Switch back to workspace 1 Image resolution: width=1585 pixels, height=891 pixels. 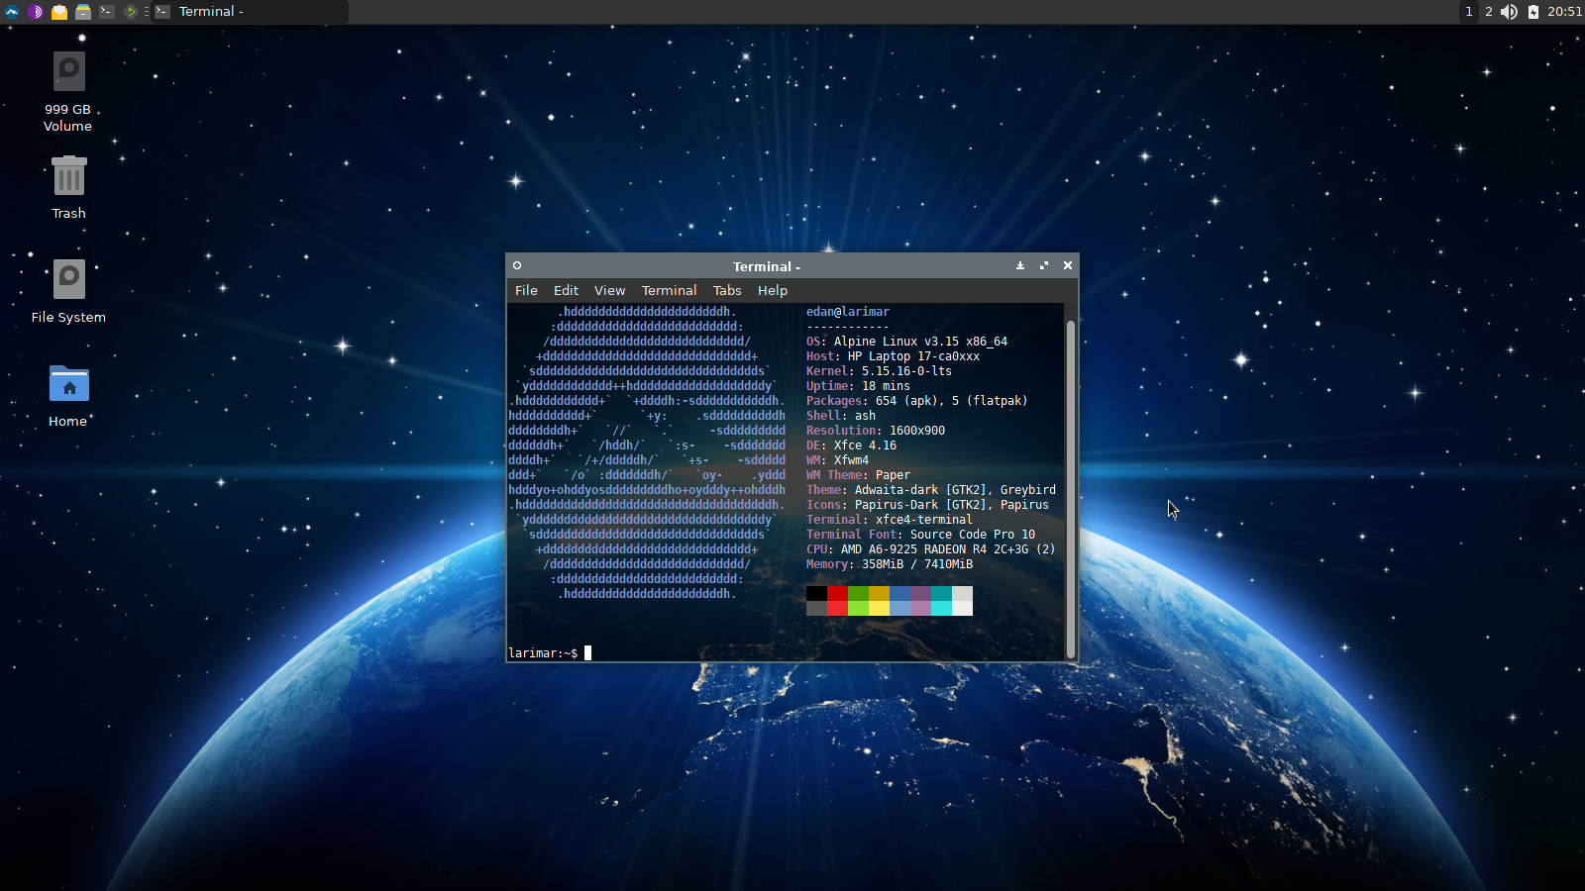1469,12
